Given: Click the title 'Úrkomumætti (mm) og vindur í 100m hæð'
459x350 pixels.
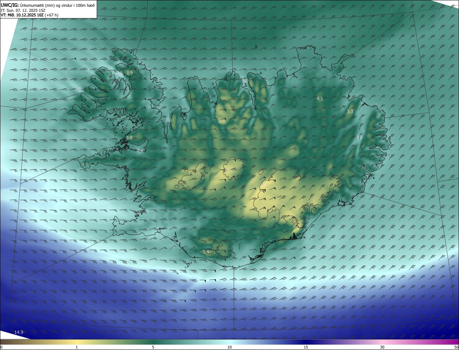Looking at the screenshot, I should [57, 5].
